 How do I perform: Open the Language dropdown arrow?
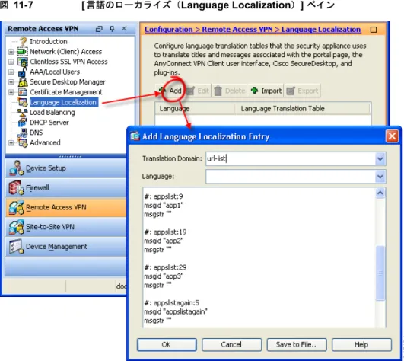coord(380,177)
